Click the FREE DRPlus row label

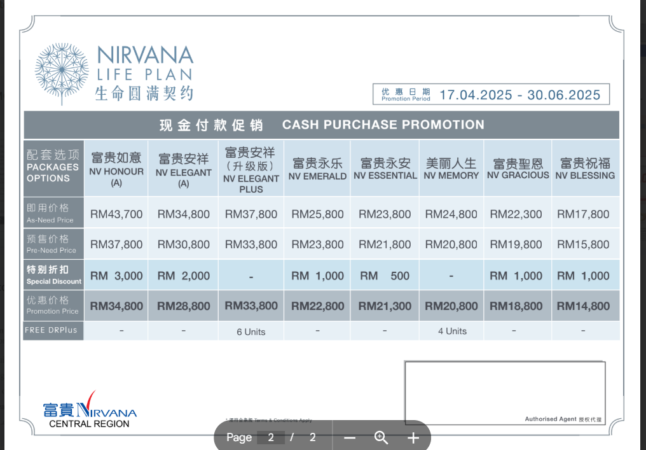53,330
